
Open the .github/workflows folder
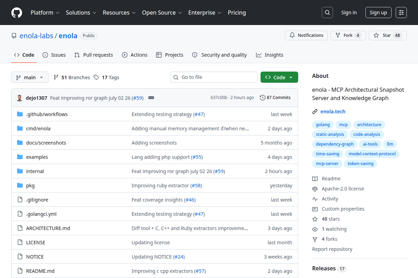tap(47, 114)
